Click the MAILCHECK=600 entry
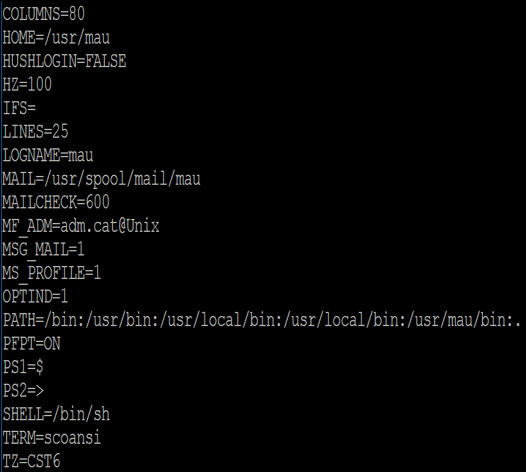 (56, 202)
